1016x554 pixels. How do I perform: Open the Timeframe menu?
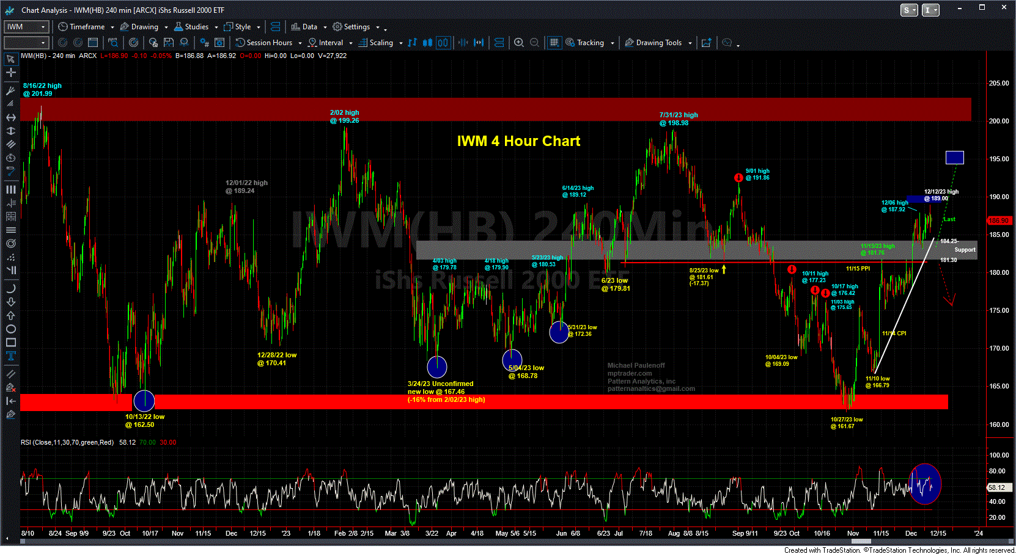tap(82, 26)
